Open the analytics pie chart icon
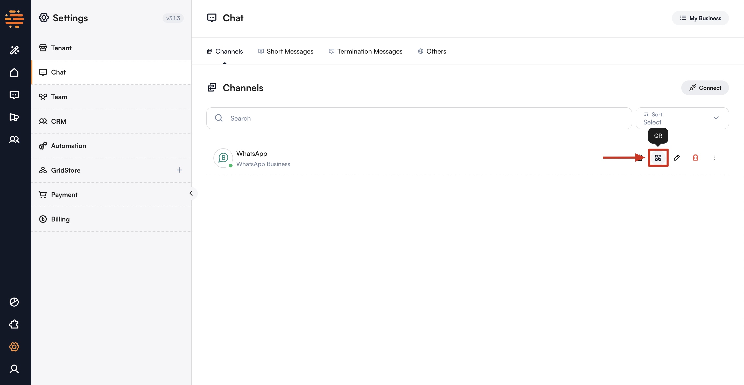This screenshot has width=744, height=385. (14, 302)
